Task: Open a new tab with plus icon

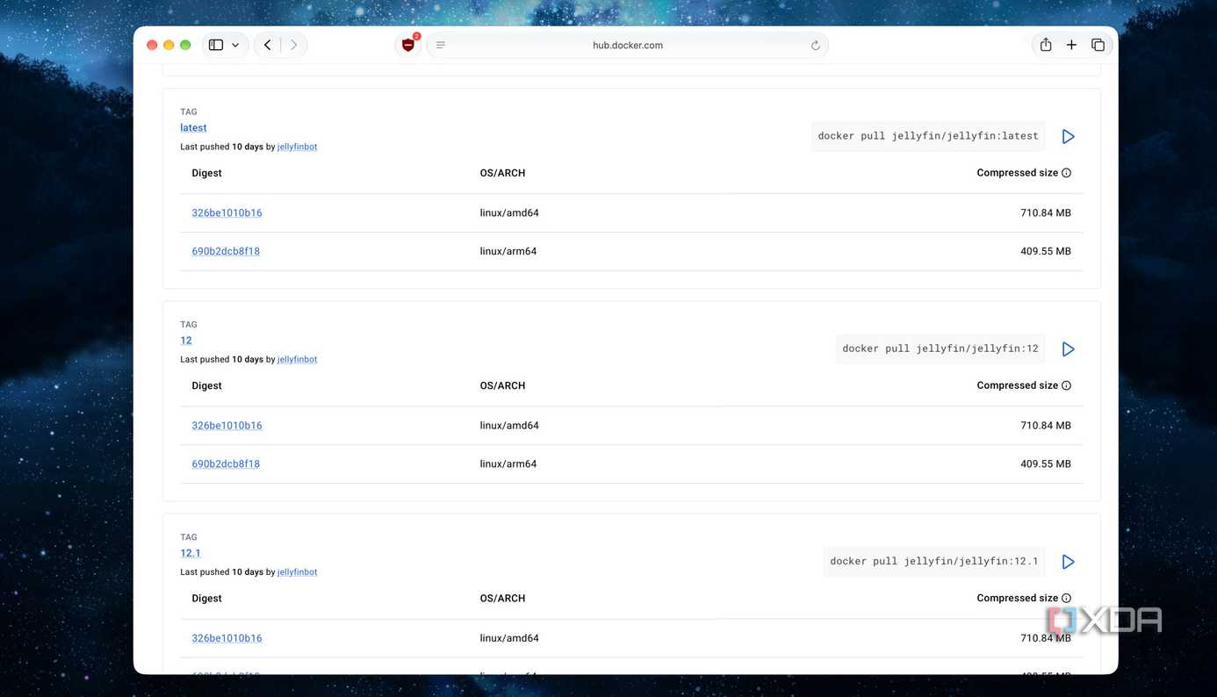Action: tap(1071, 45)
